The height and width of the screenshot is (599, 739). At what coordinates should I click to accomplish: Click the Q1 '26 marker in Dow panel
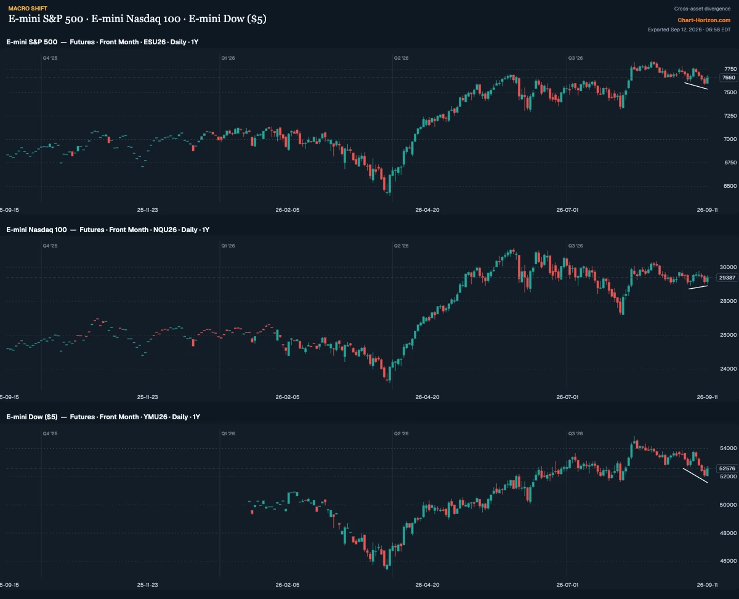coord(228,433)
